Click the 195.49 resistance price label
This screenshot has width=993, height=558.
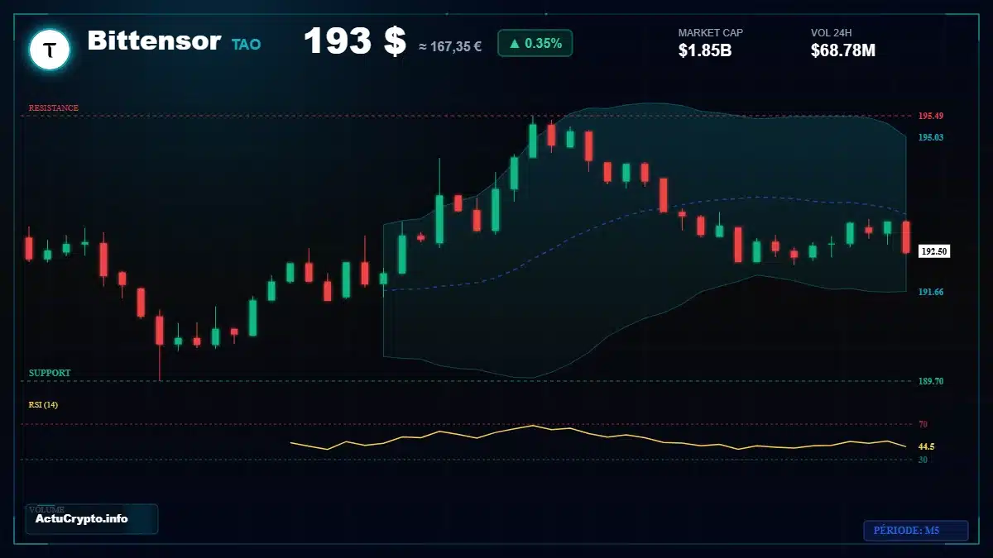click(x=931, y=116)
